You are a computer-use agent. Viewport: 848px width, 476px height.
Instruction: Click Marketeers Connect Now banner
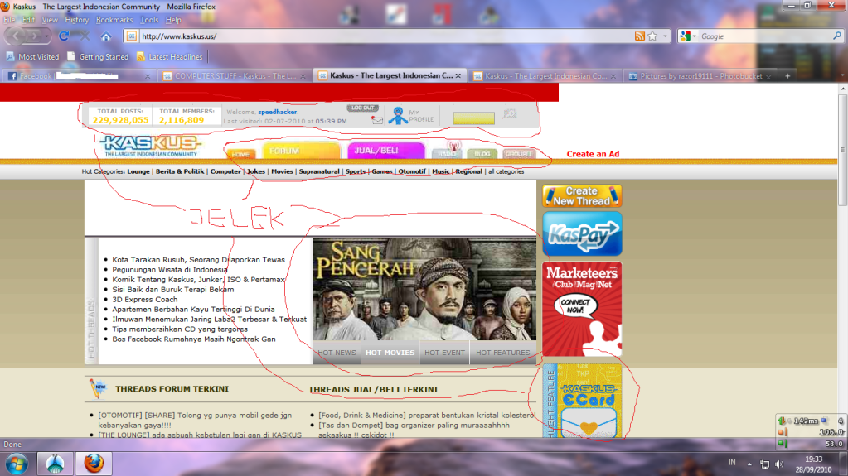pos(582,309)
